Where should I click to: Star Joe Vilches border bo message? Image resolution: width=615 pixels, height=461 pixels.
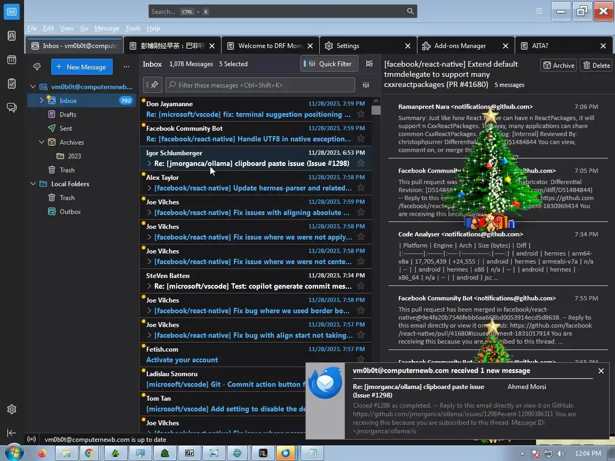click(361, 311)
